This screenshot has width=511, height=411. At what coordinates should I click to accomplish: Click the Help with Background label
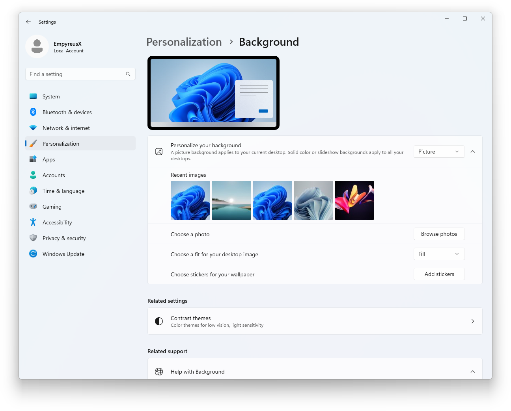(x=198, y=372)
